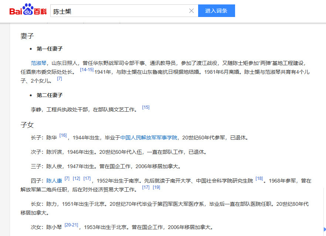Click reference [18] after 中国社会科学院研究生院
Screen dimensions: 326x236
(x=259, y=178)
